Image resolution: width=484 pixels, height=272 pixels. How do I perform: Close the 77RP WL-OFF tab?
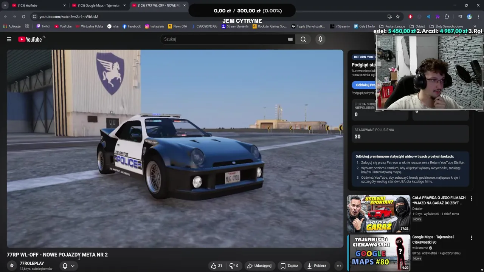click(x=185, y=5)
